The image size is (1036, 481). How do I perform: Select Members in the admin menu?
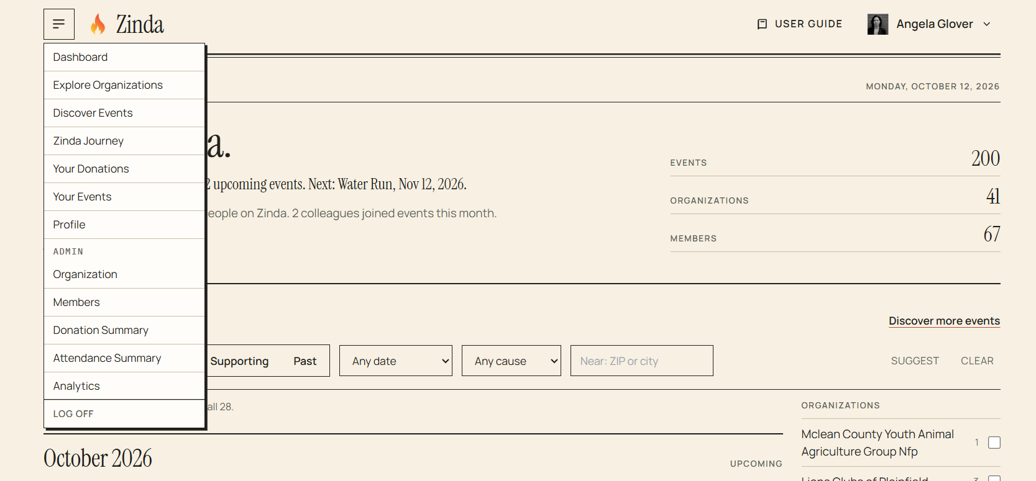(x=124, y=302)
